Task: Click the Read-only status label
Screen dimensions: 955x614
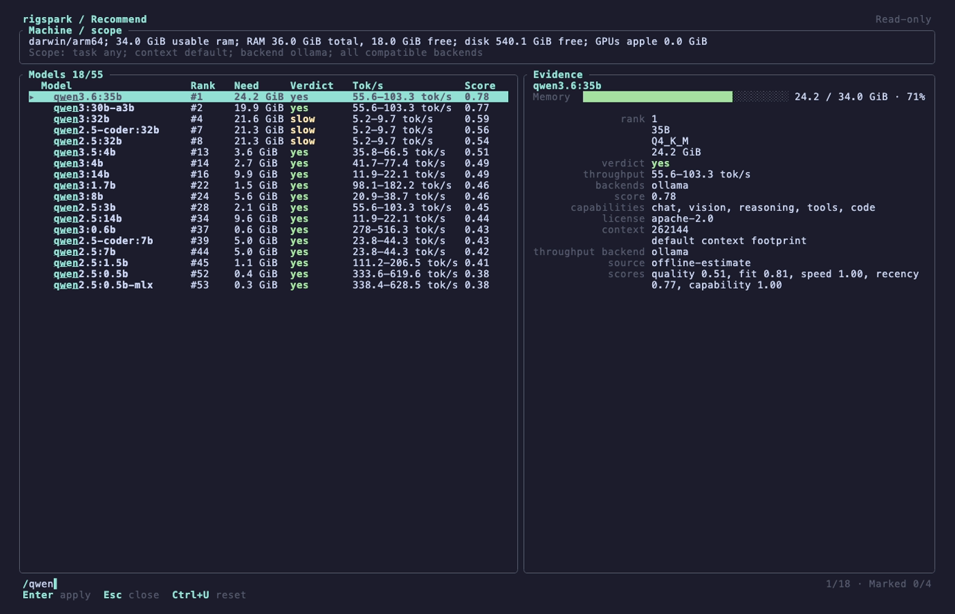Action: pos(903,19)
